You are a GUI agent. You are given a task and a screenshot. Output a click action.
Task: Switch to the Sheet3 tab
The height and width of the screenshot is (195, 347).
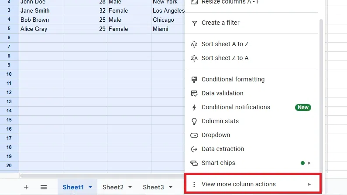(x=153, y=187)
